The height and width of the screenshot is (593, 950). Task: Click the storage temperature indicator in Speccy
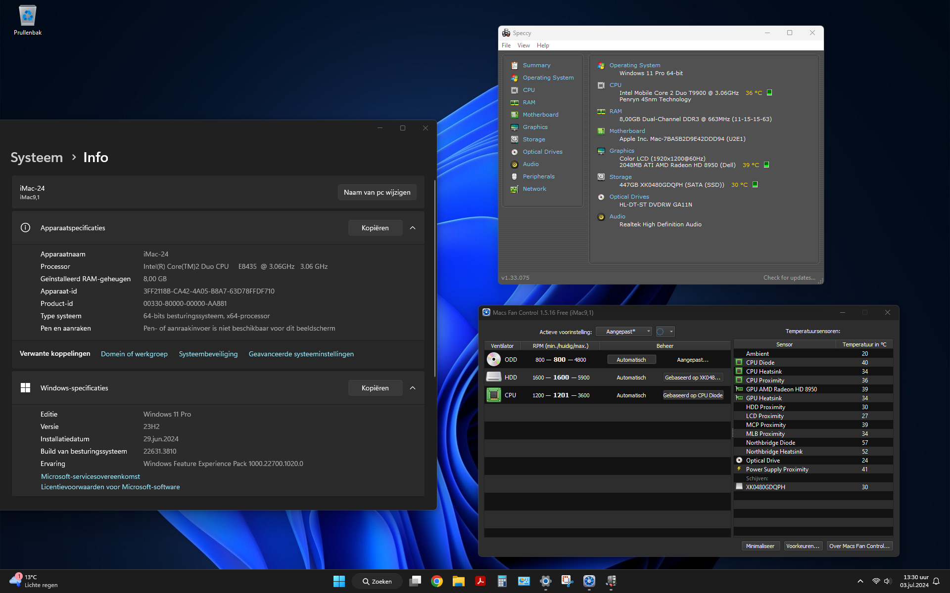click(x=755, y=184)
